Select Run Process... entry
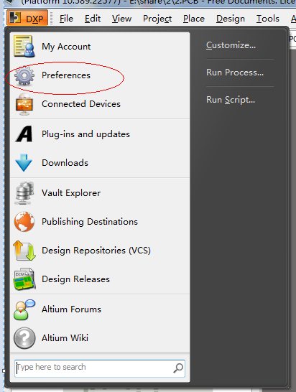Image resolution: width=296 pixels, height=392 pixels. pos(235,73)
